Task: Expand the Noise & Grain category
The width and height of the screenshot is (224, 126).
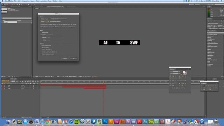Action: pyautogui.click(x=208, y=52)
